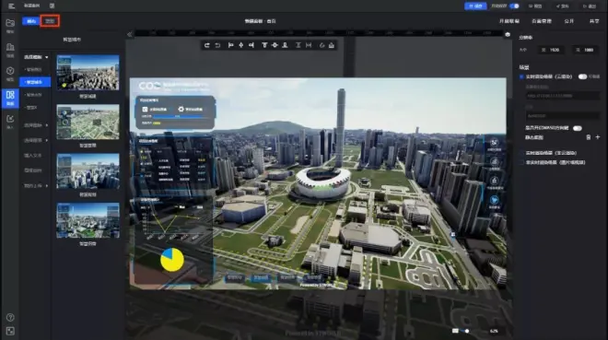The width and height of the screenshot is (608, 340).
Task: Switch to the red-highlighted tab at top-left
Action: tap(50, 21)
